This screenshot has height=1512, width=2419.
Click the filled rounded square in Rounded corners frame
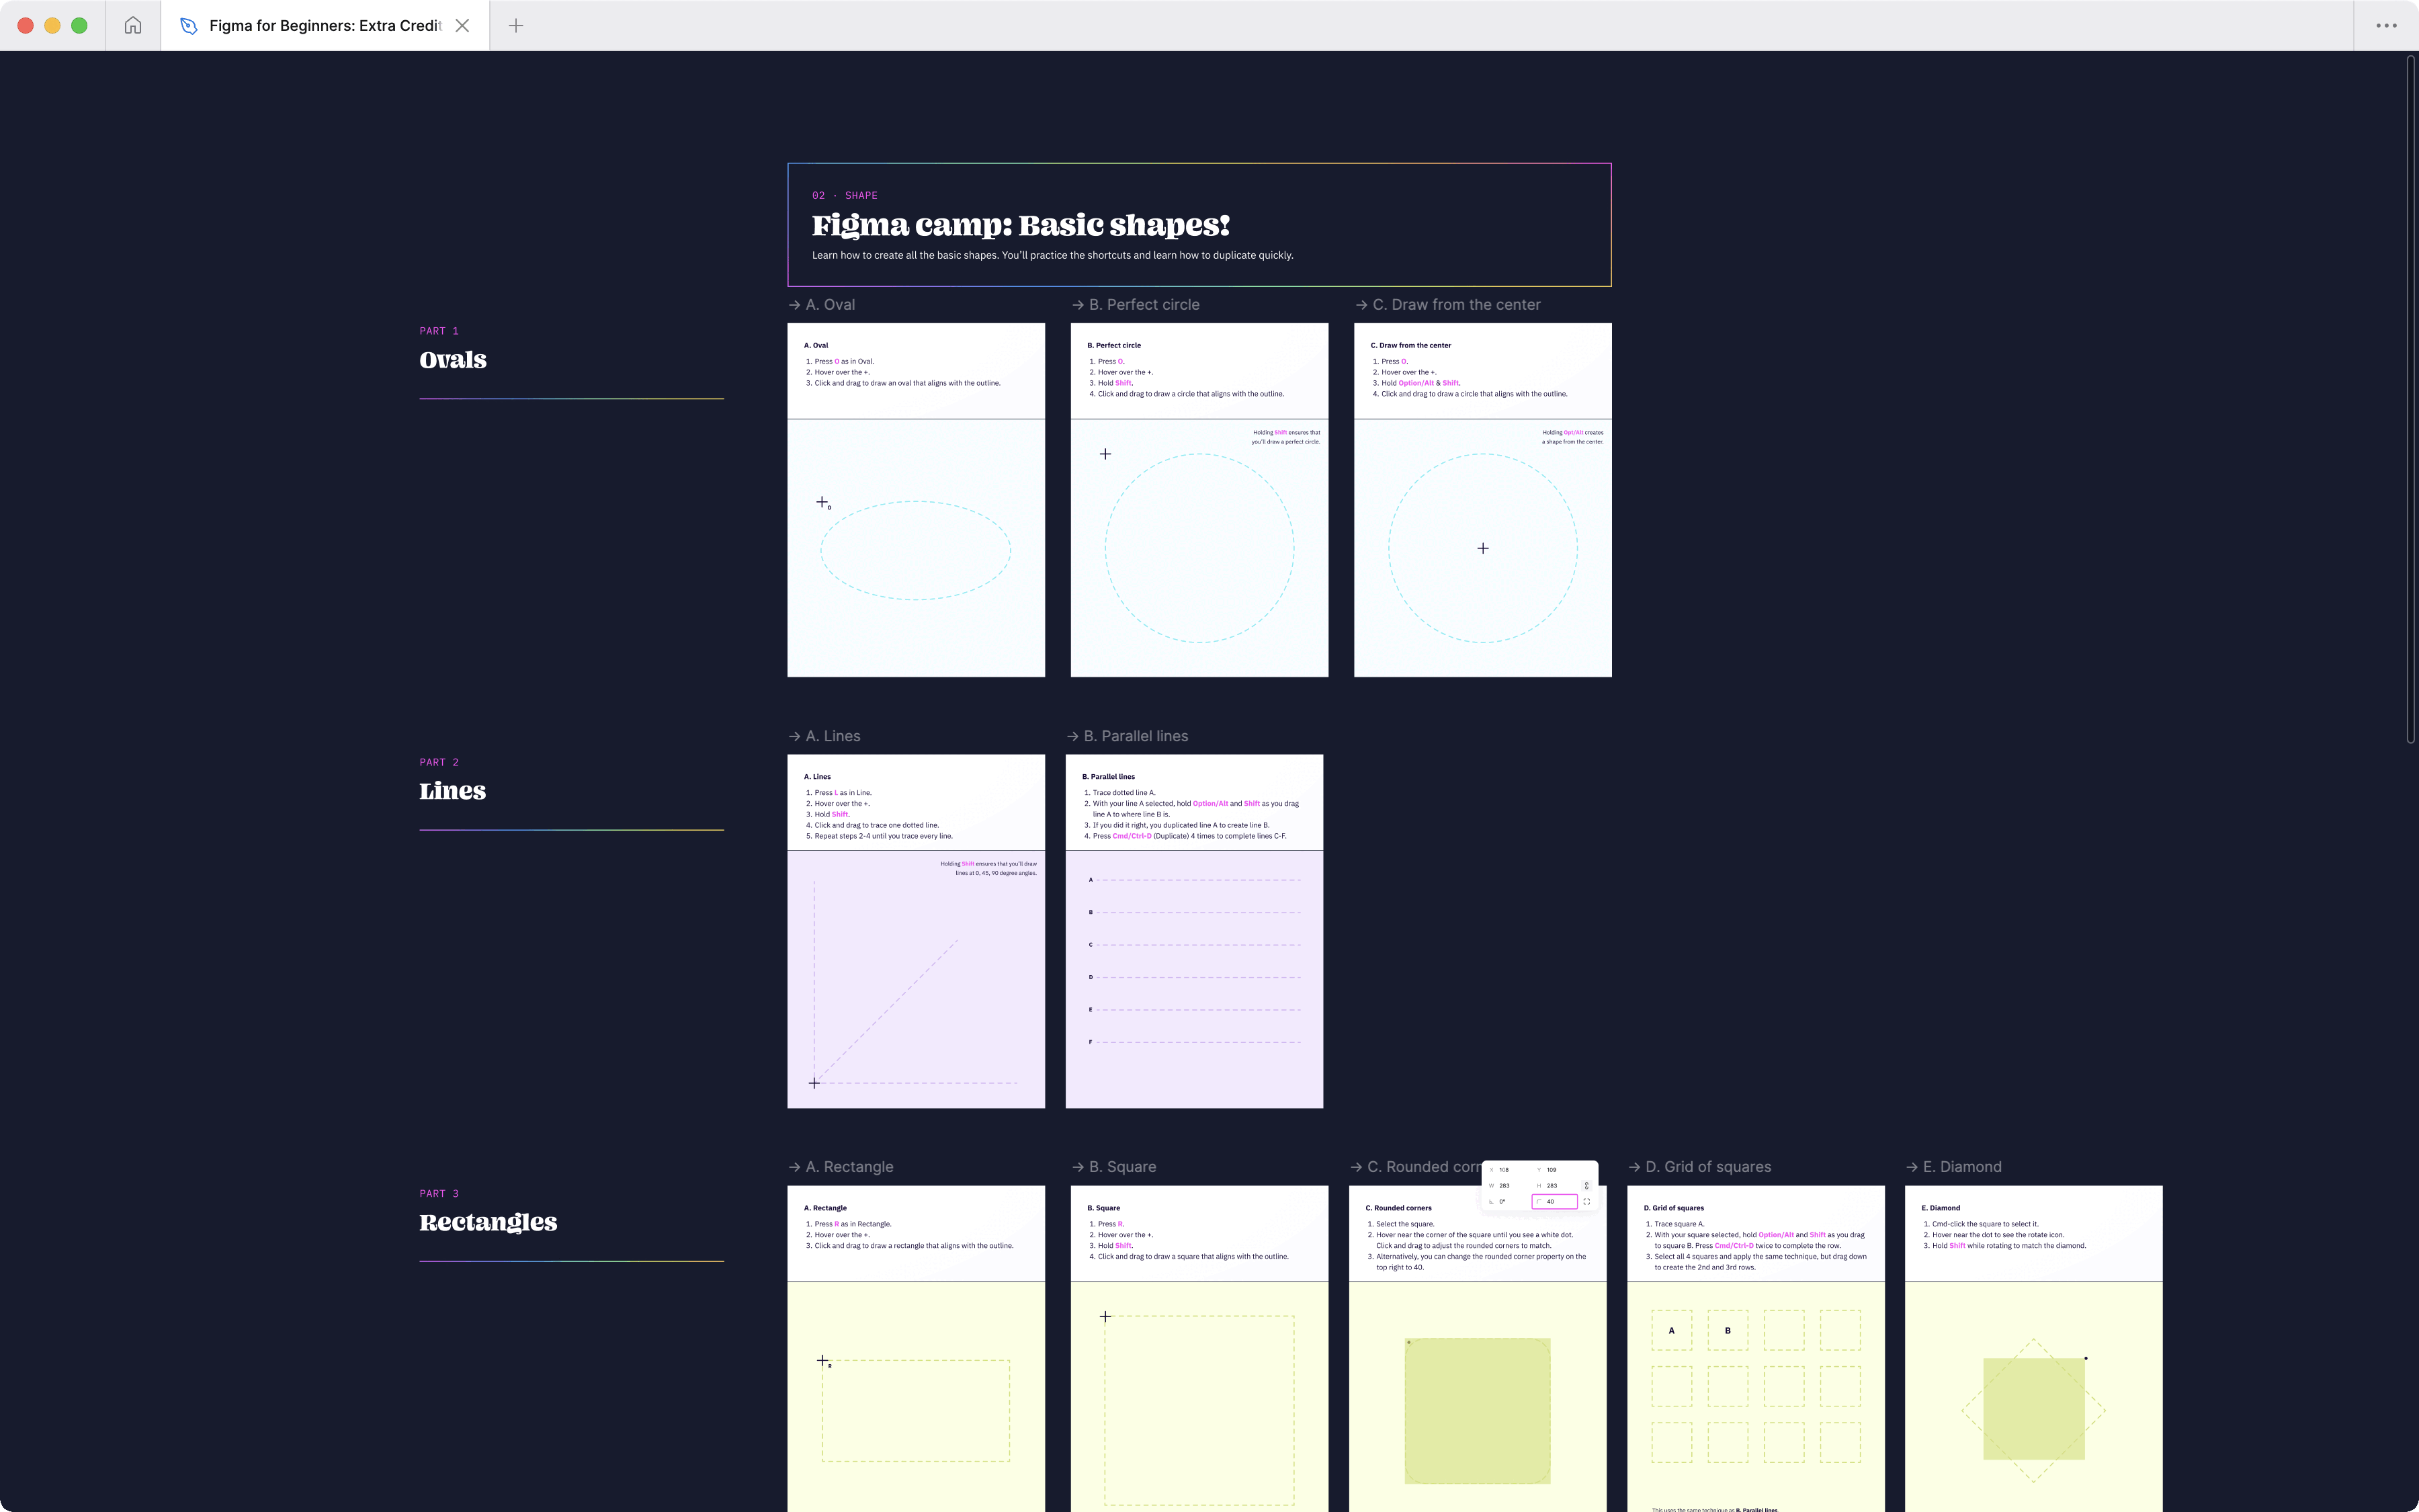pos(1478,1411)
